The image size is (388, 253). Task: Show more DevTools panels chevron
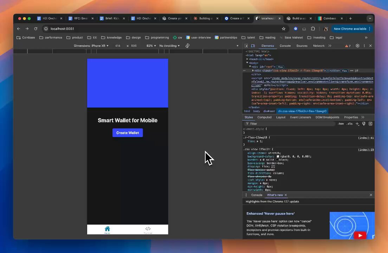[x=330, y=46]
